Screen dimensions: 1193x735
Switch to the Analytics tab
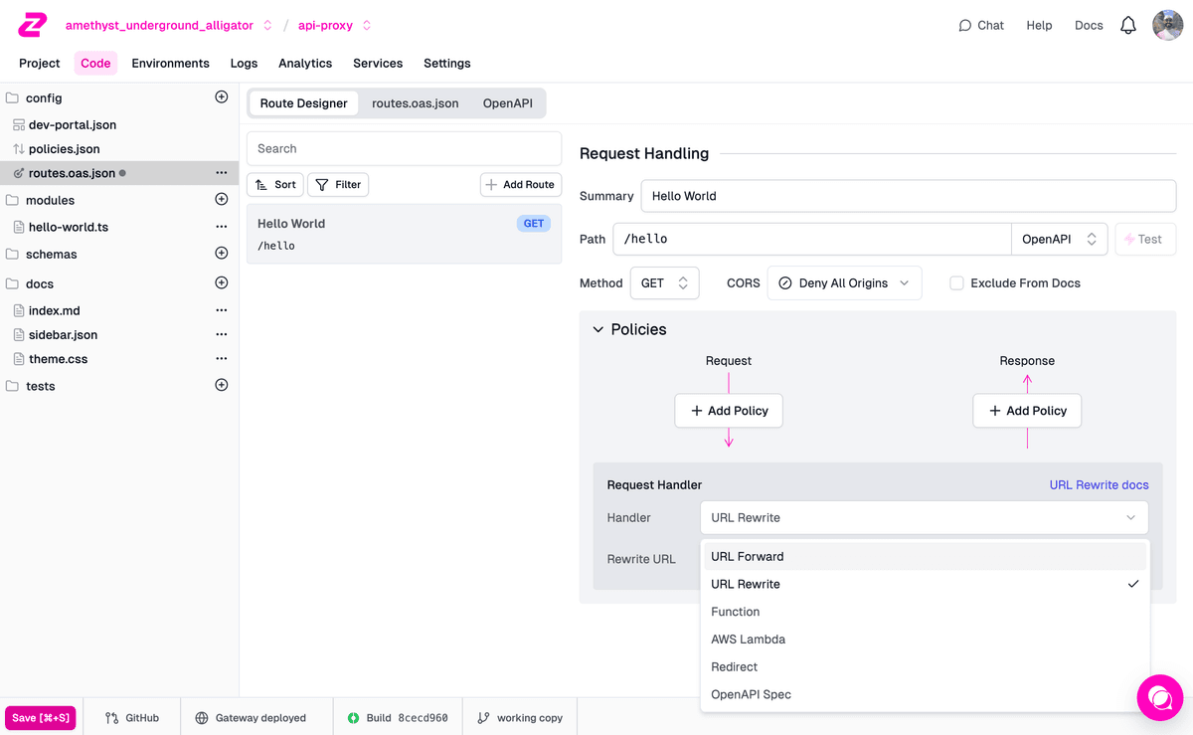(304, 63)
